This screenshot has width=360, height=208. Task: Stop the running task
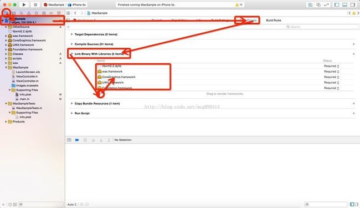pos(35,4)
